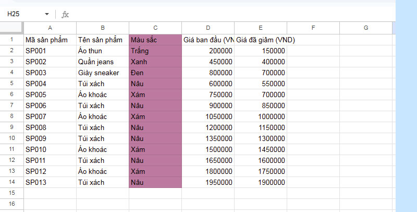Select cell containing SP006
Image resolution: width=417 pixels, height=212 pixels.
(x=50, y=105)
